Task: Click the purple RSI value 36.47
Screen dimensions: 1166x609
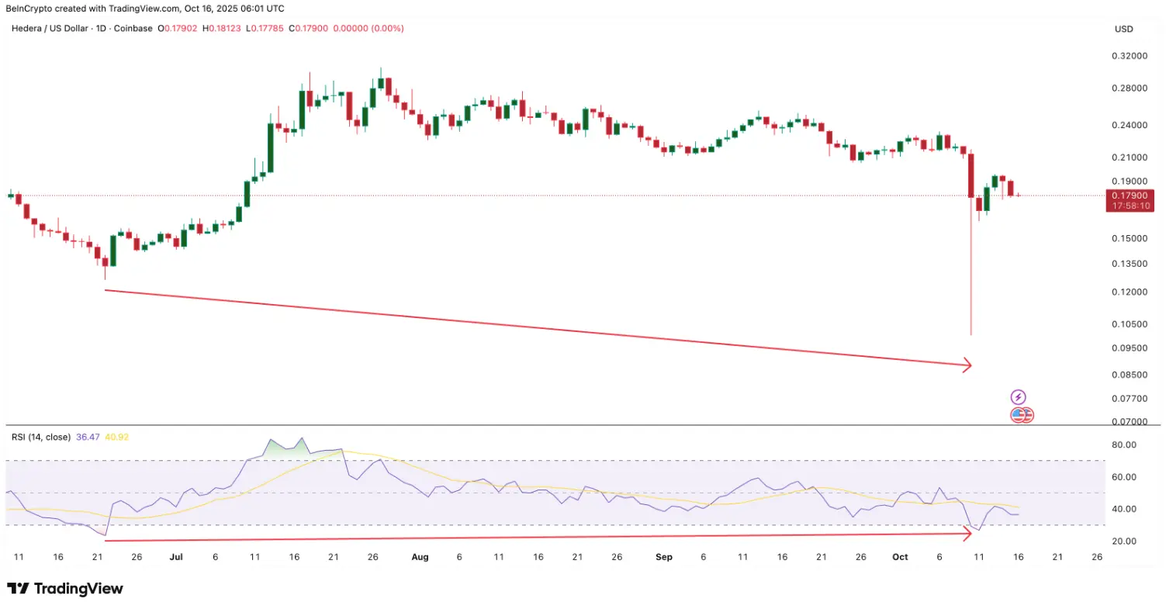Action: (88, 437)
